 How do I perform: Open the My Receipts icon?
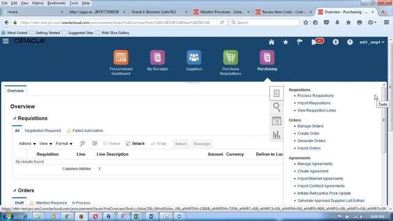pos(157,57)
